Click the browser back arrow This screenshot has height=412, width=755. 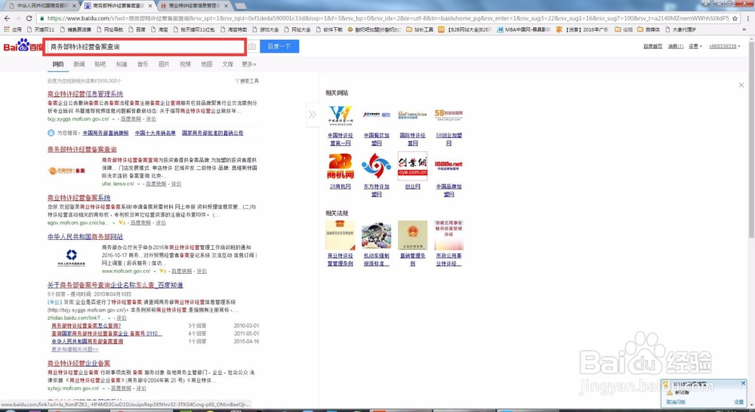click(7, 18)
